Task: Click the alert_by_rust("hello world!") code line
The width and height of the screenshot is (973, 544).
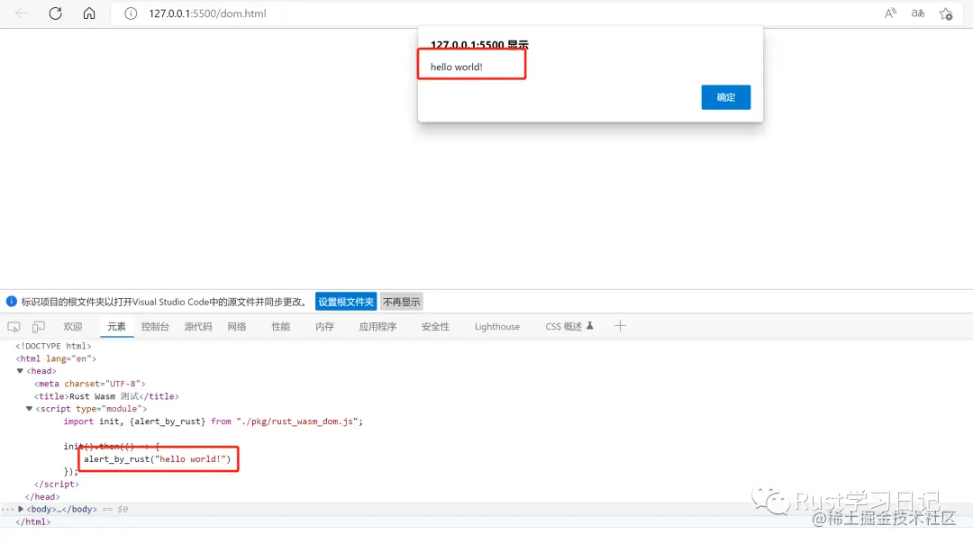Action: click(x=157, y=459)
